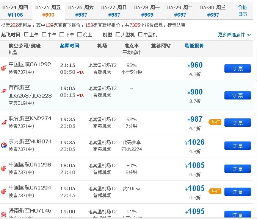This screenshot has height=219, width=257.
Task: Click 95% on-time rate for CA1292
Action: pos(132,65)
